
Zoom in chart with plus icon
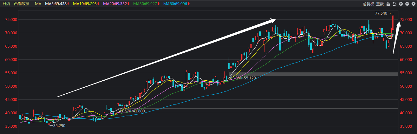coord(401,4)
